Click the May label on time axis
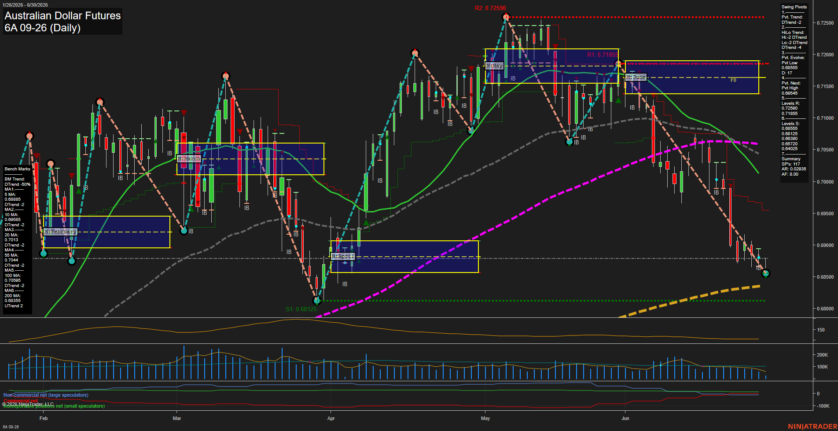Image resolution: width=838 pixels, height=431 pixels. tap(485, 418)
